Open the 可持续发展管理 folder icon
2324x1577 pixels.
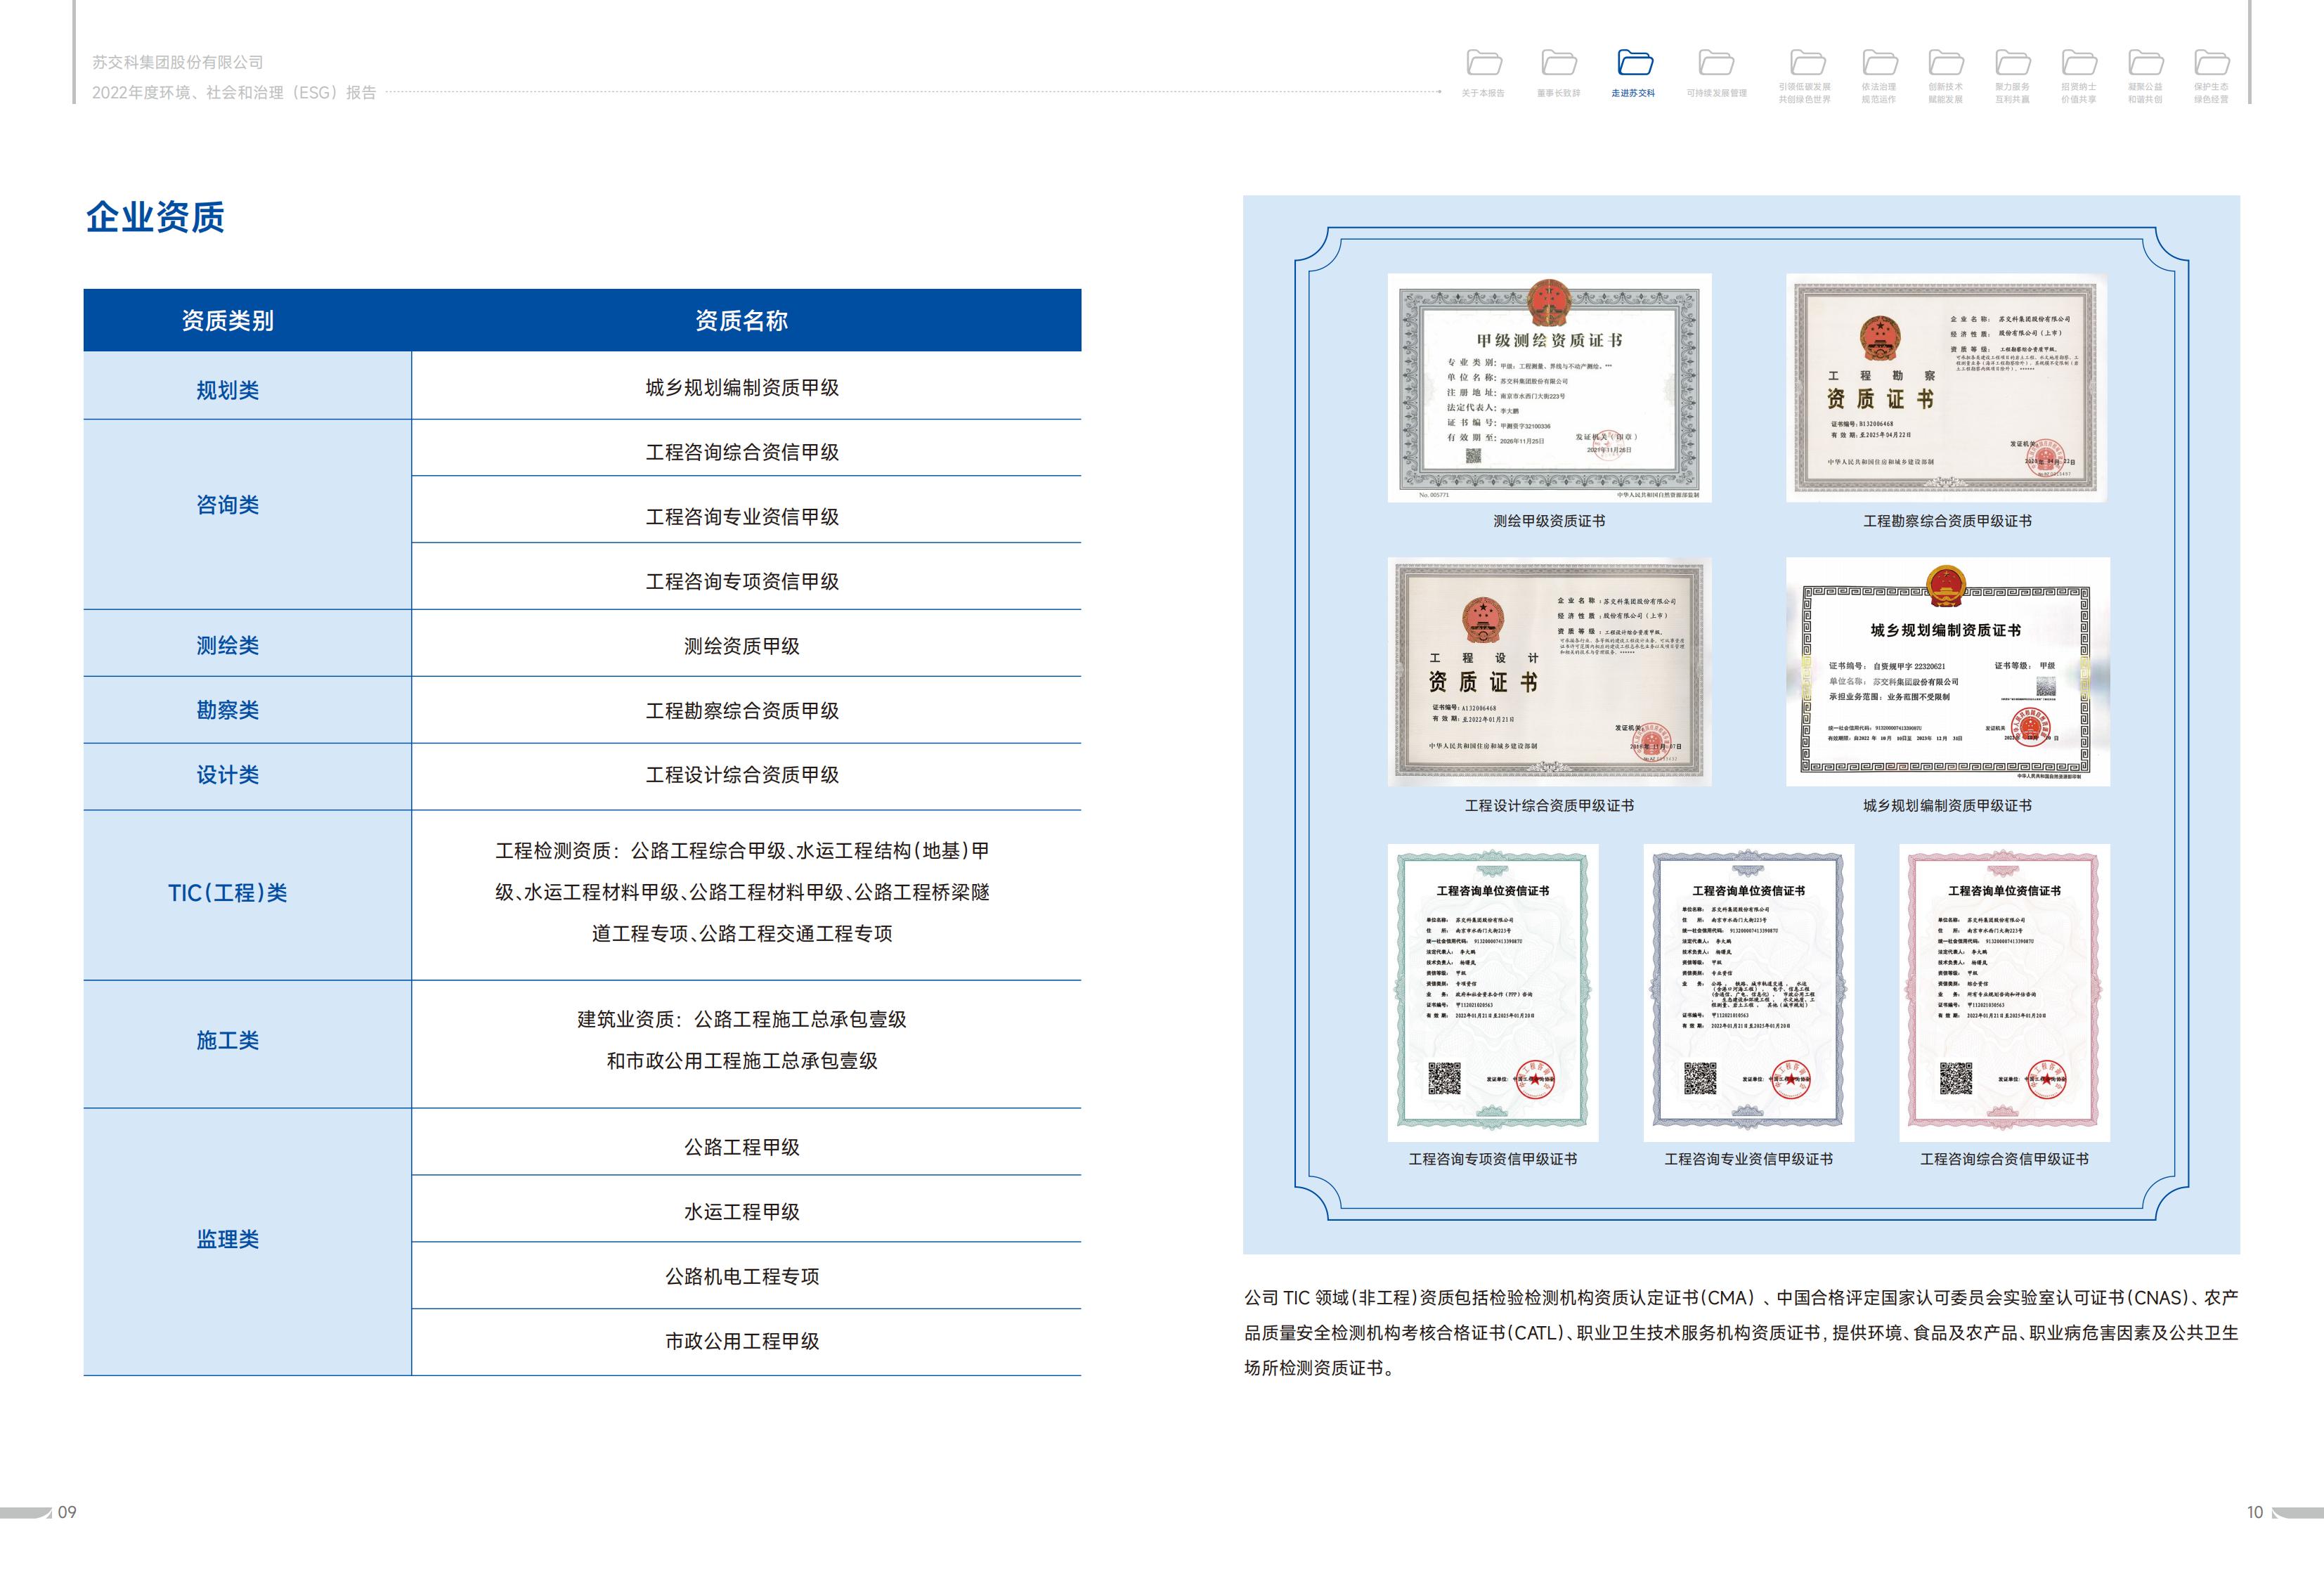pyautogui.click(x=1716, y=63)
